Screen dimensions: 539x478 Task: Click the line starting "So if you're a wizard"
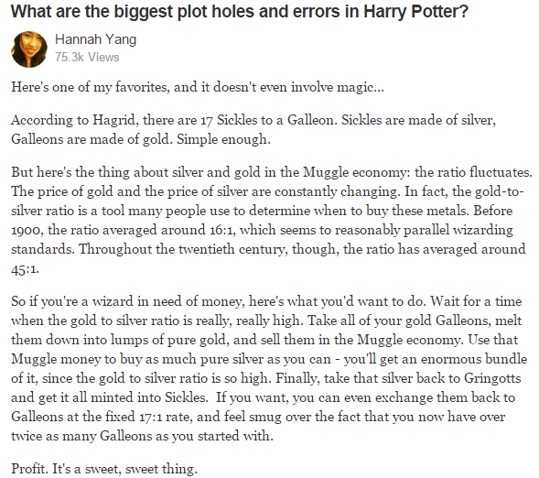pos(266,301)
